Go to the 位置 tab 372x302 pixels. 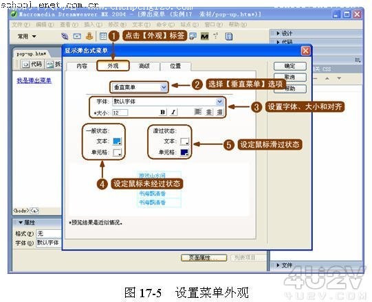pos(175,66)
